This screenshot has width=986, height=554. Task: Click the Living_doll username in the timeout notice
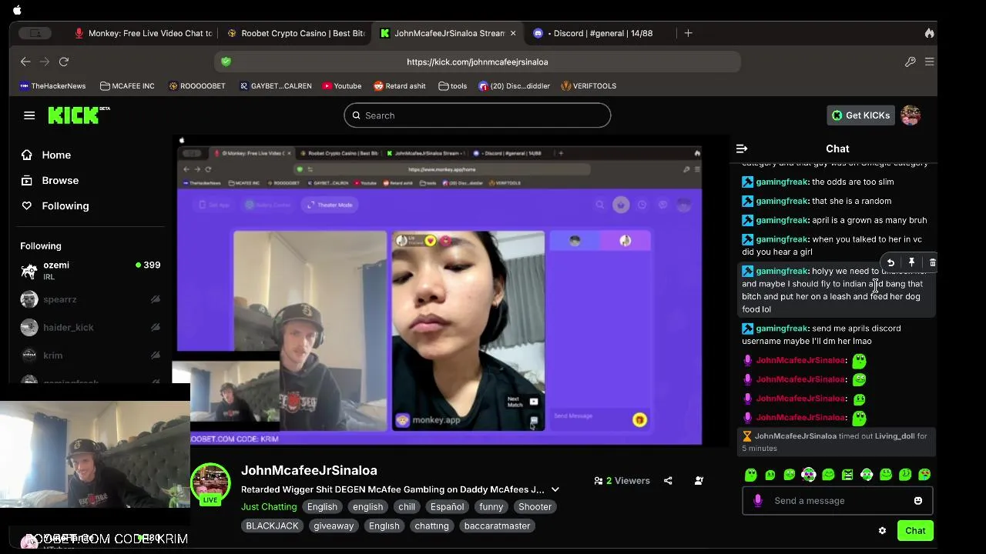pyautogui.click(x=894, y=436)
